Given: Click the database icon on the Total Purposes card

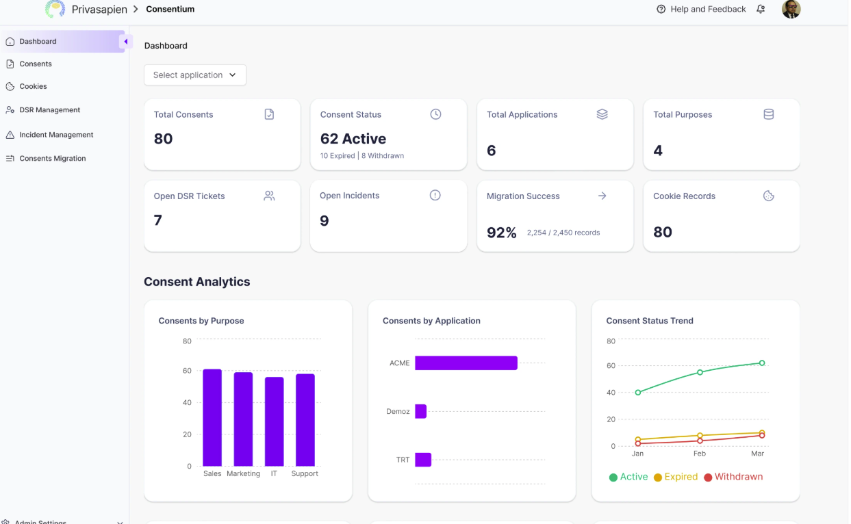Looking at the screenshot, I should click(x=768, y=114).
